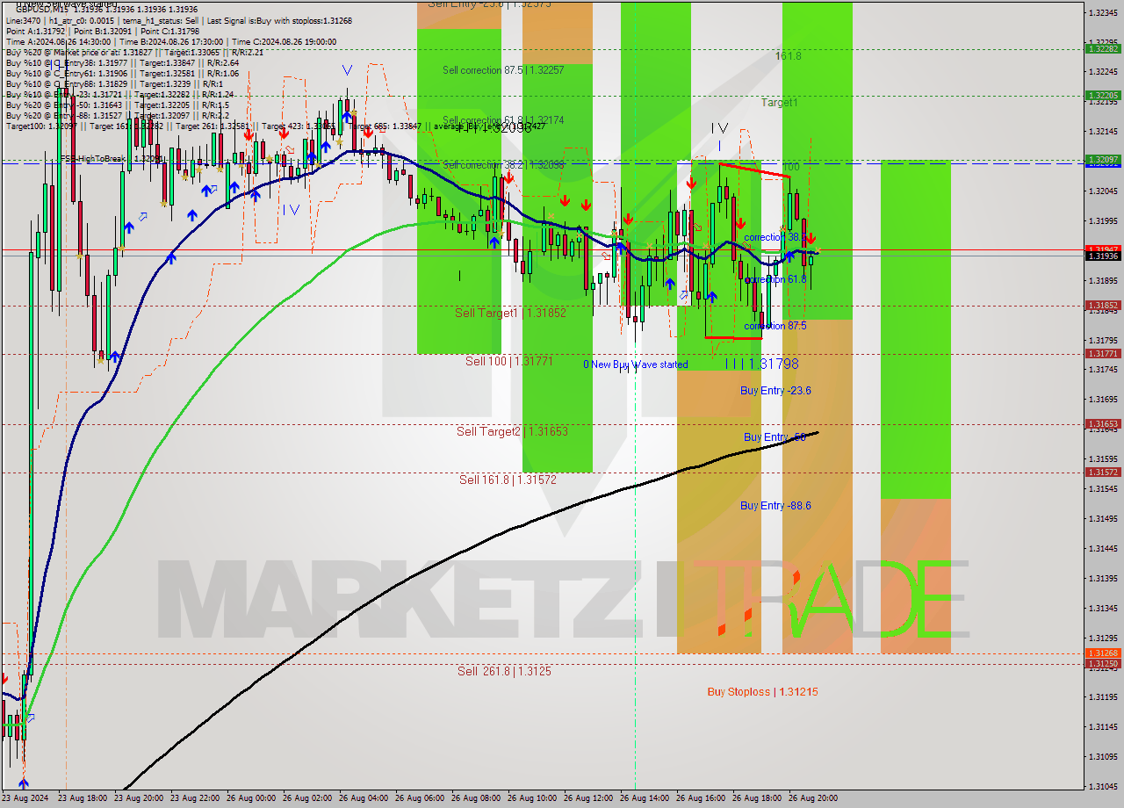Click the '0 New Buy Wave started' label
Viewport: 1124px width, 808px height.
coord(636,364)
